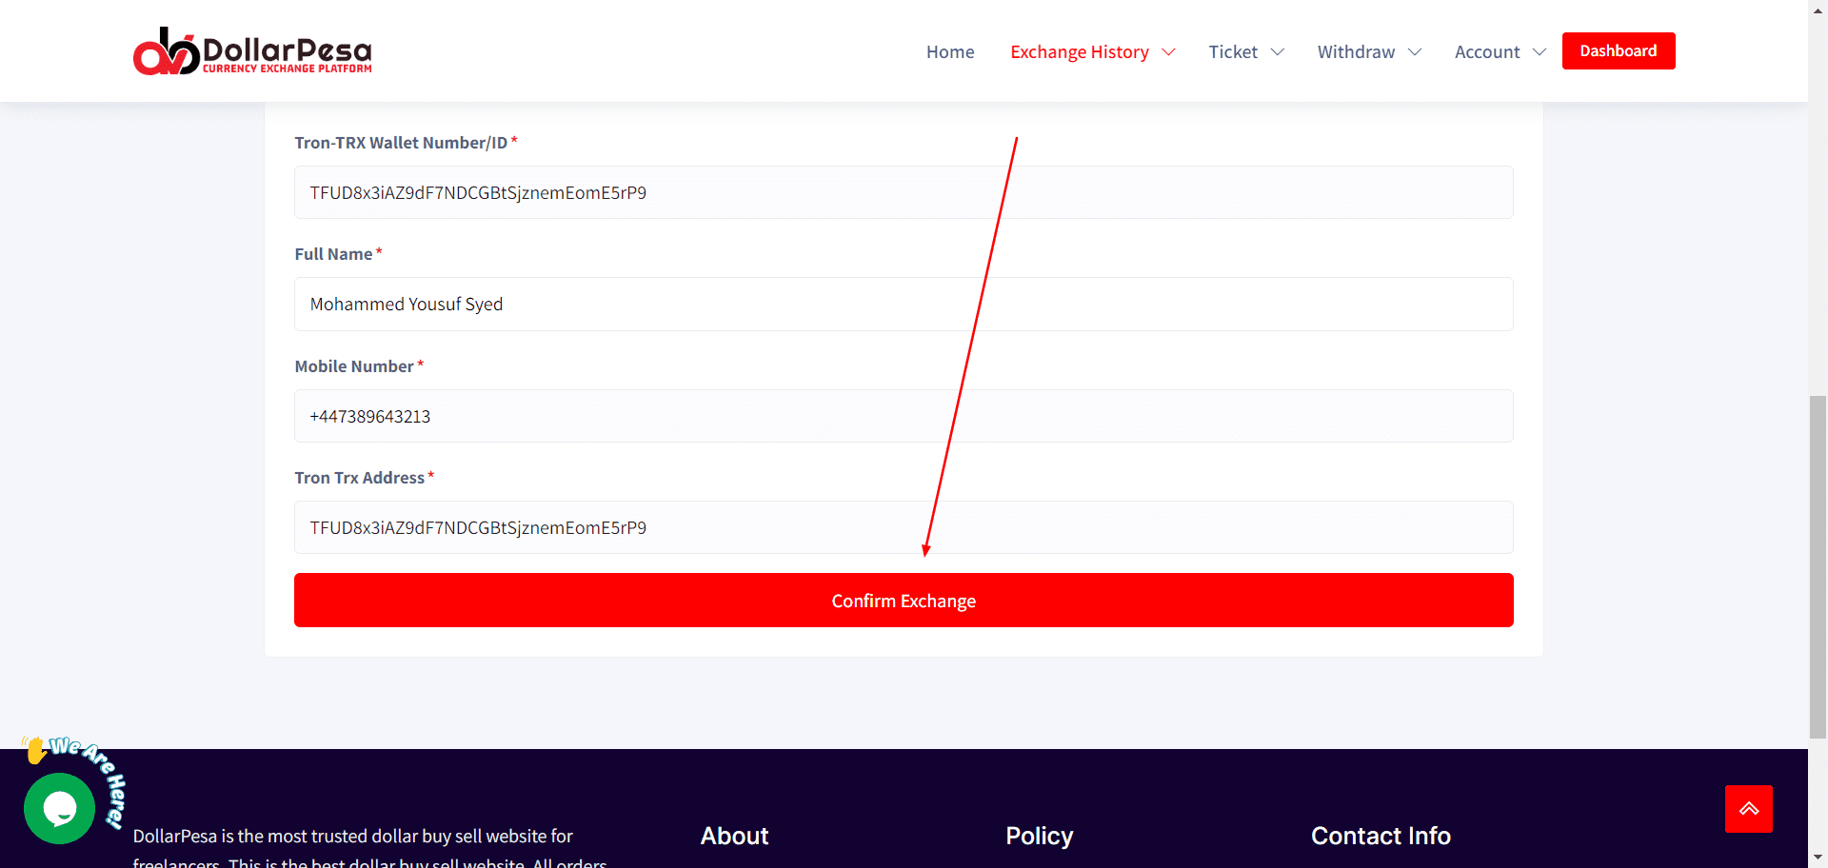Click the DollarPesa footer description text

click(369, 849)
